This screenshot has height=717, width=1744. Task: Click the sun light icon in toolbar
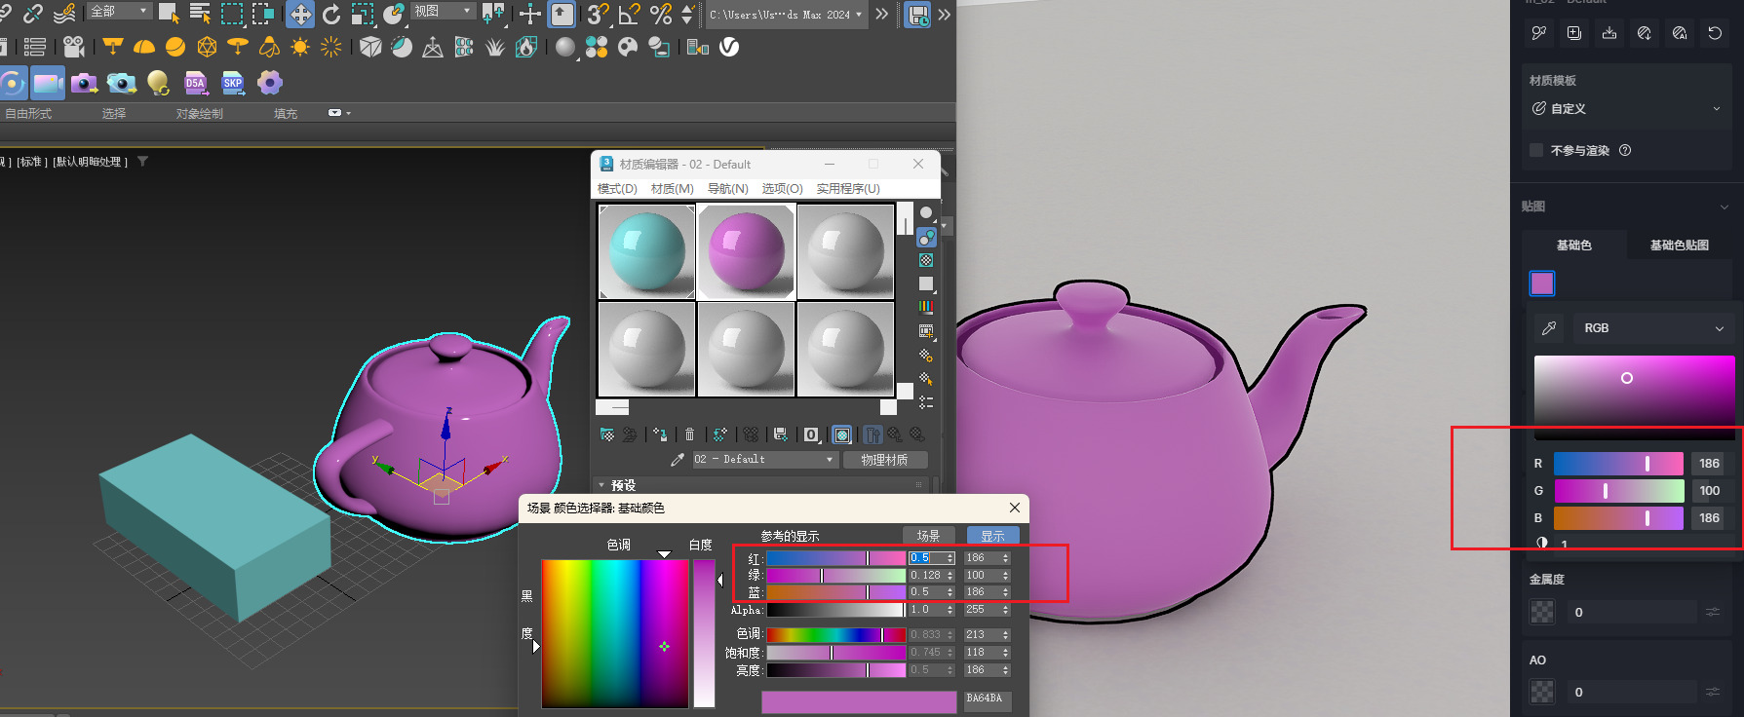click(299, 47)
